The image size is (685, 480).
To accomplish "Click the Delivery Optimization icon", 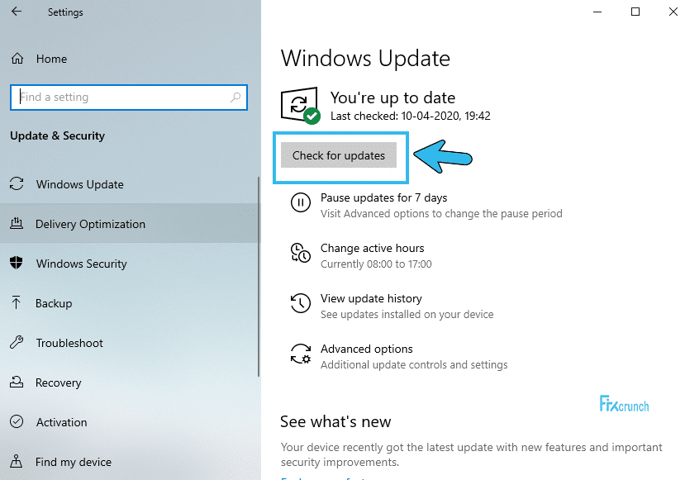I will 17,224.
